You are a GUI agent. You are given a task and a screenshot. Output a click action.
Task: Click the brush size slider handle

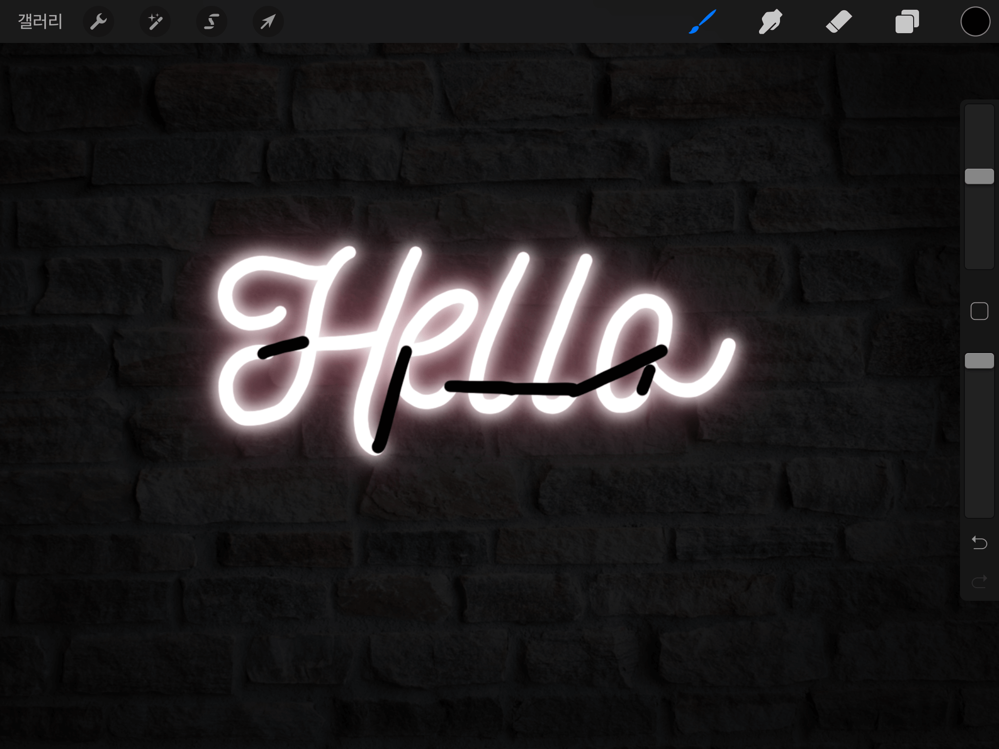click(979, 177)
